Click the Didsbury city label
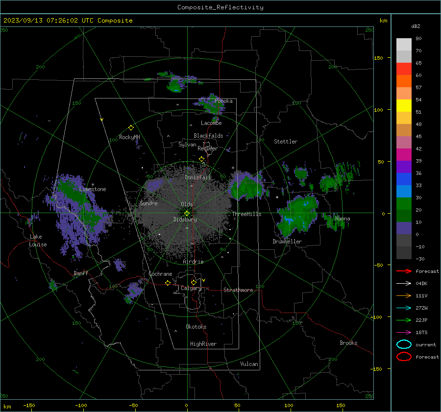Image resolution: width=441 pixels, height=412 pixels. pyautogui.click(x=185, y=219)
